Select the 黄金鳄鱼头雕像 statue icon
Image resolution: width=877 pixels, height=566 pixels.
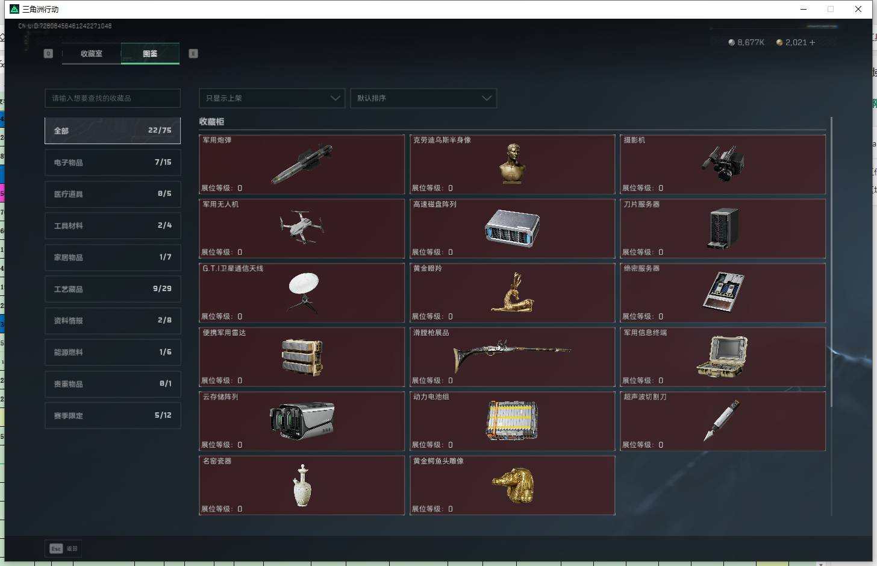click(x=512, y=485)
